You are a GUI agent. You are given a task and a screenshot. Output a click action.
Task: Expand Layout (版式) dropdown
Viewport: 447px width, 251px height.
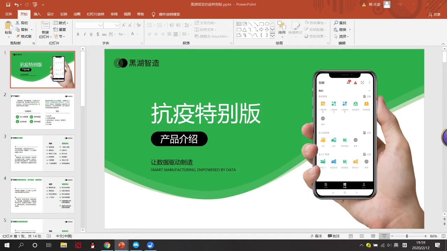(x=61, y=23)
